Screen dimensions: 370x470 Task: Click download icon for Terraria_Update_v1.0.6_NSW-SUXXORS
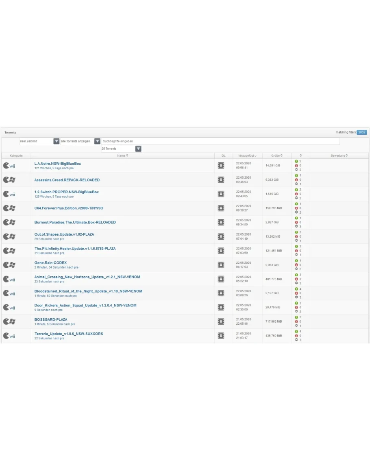pos(221,336)
